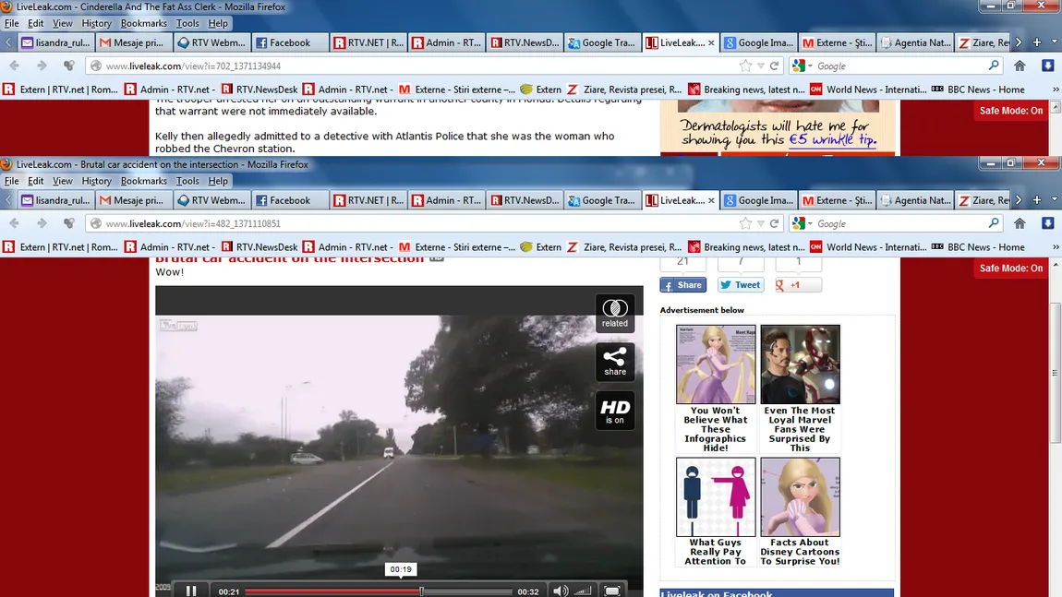Click the Google +1 button
1062x597 pixels.
click(798, 285)
